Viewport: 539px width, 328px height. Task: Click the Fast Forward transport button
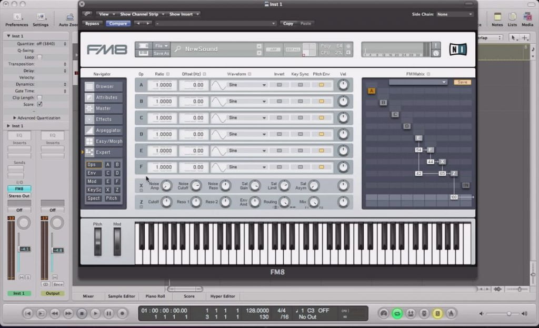coord(68,313)
